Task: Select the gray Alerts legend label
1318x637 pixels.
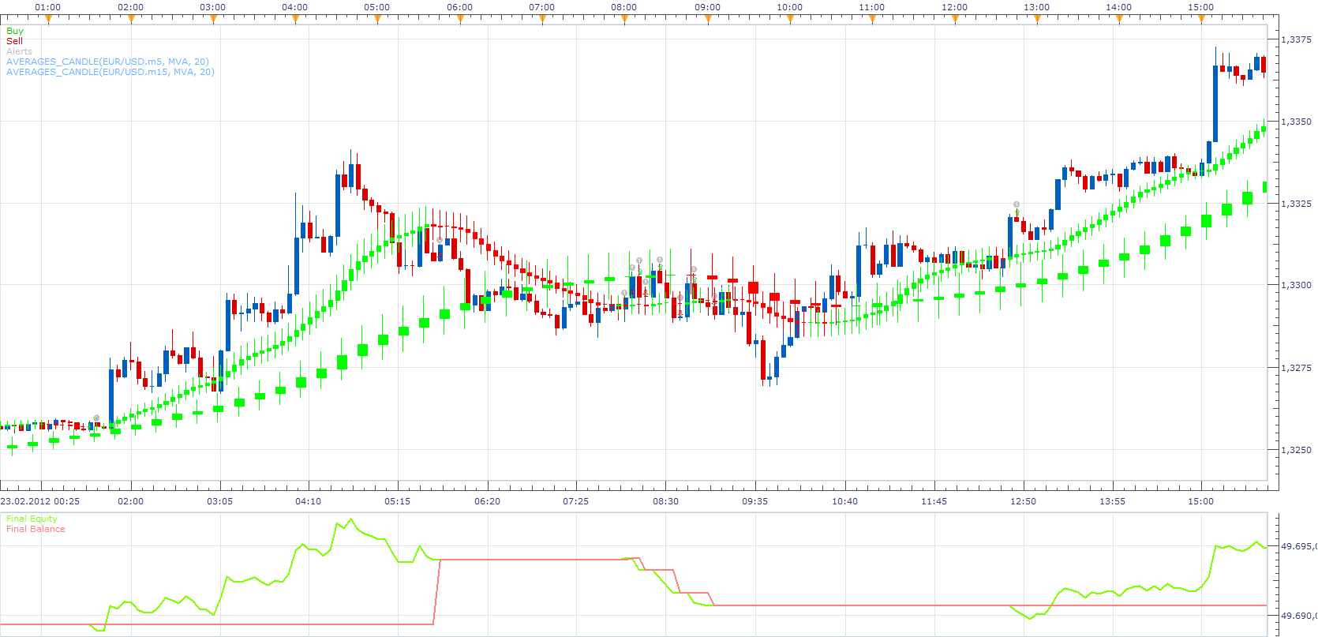Action: pyautogui.click(x=20, y=51)
